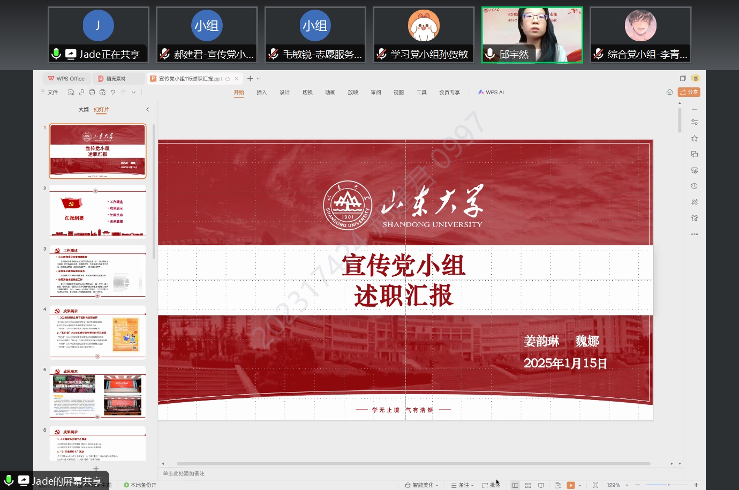Click the Print Preview icon
739x490 pixels.
(x=102, y=92)
